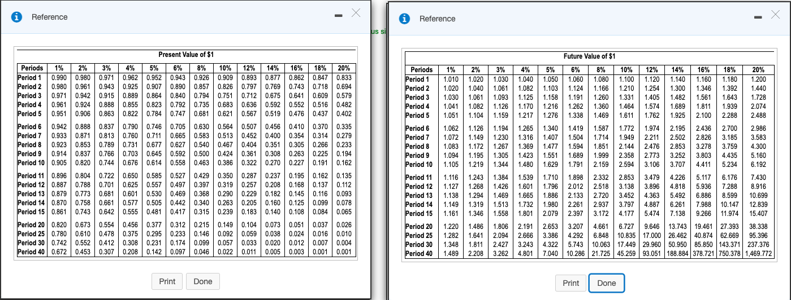Click the 20% column header in Present Value table
The width and height of the screenshot is (791, 300).
click(344, 68)
